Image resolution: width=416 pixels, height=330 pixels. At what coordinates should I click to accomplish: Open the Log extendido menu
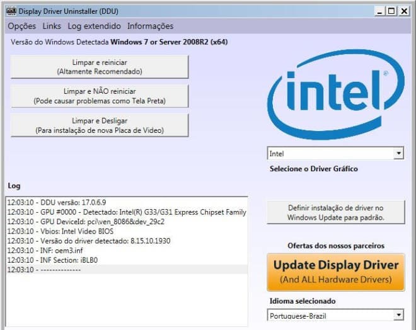94,26
